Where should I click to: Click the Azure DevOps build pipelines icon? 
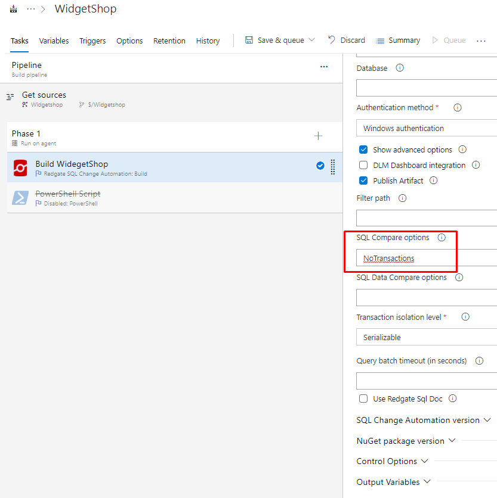pyautogui.click(x=13, y=9)
